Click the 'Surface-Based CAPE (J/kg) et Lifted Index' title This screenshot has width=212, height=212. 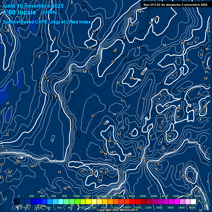click(47, 22)
